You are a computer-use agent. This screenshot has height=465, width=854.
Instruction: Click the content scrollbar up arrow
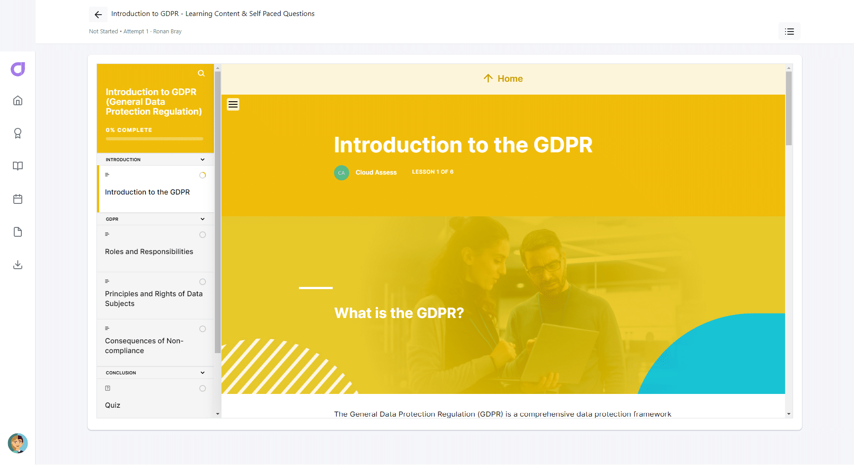(789, 68)
